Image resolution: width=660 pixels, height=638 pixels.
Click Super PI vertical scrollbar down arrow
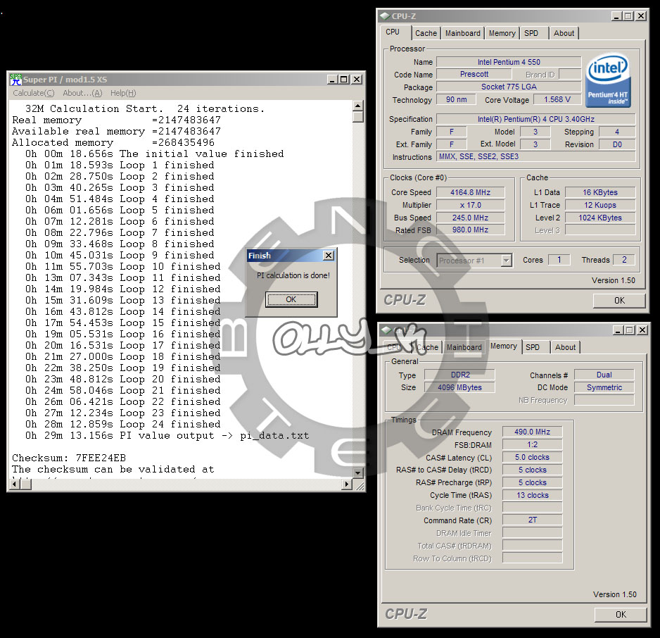click(x=357, y=473)
